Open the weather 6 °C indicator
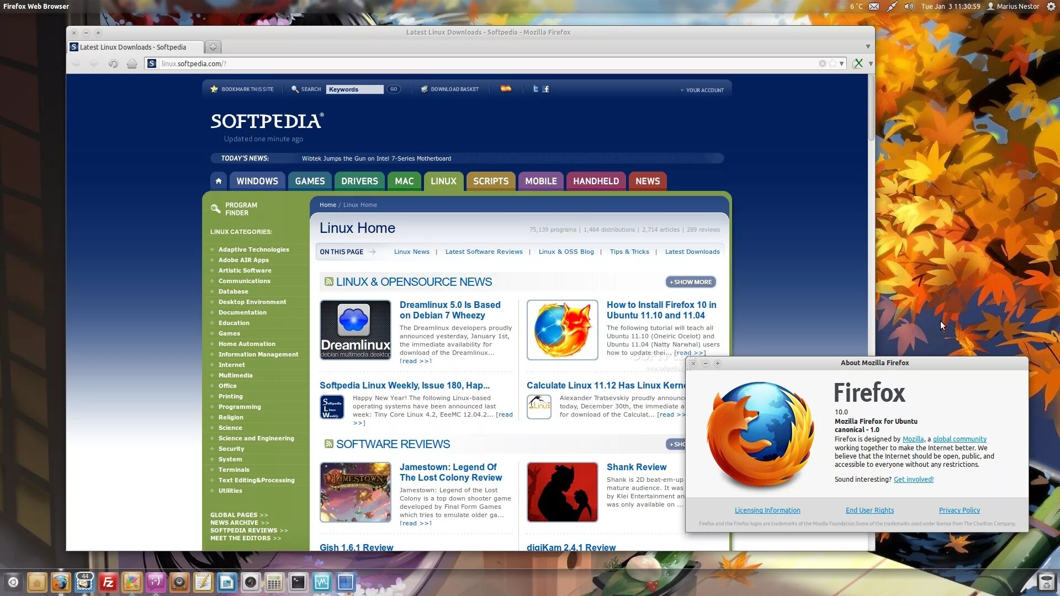This screenshot has height=596, width=1060. [x=850, y=7]
